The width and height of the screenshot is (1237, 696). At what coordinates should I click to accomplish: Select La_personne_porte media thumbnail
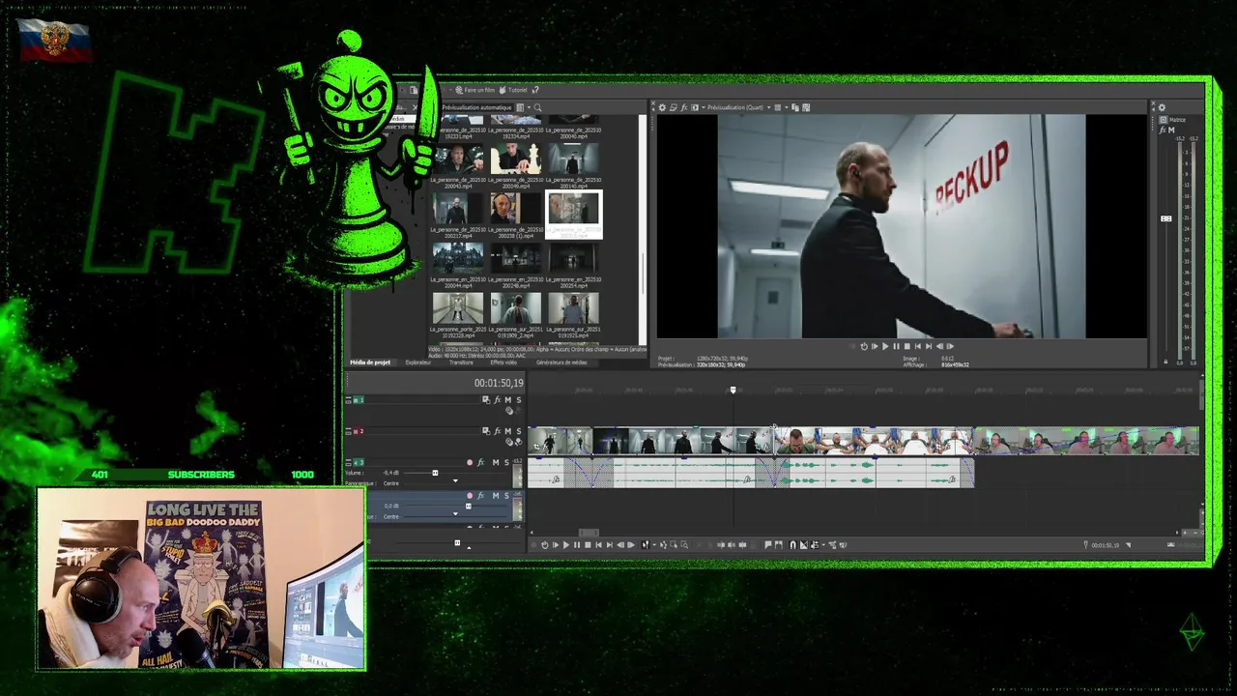click(457, 308)
